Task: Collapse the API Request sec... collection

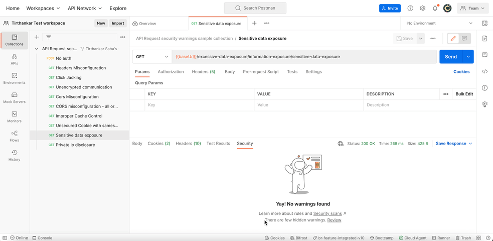Action: point(37,49)
